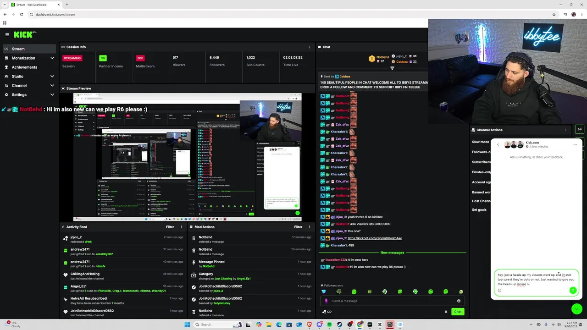Click the 517 Viewers counter

179,61
